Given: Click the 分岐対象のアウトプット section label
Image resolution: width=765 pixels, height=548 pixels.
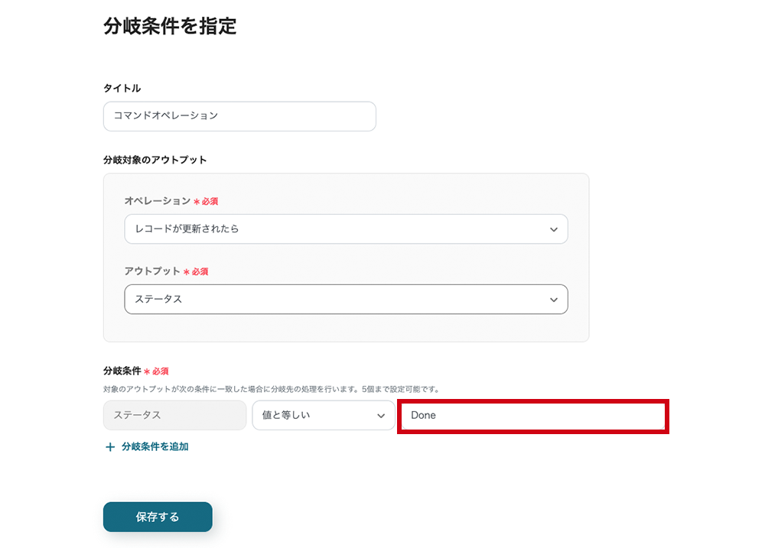Looking at the screenshot, I should coord(155,161).
